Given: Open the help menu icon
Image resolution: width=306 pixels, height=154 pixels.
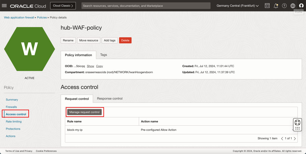Looking at the screenshot, I should 284,6.
